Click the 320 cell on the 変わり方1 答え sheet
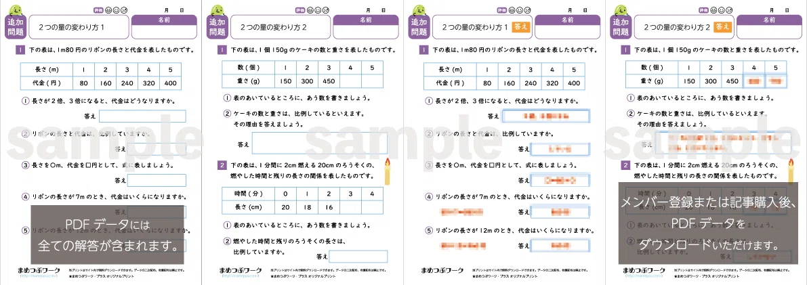Screen dimensions: 807x285 tap(552, 83)
